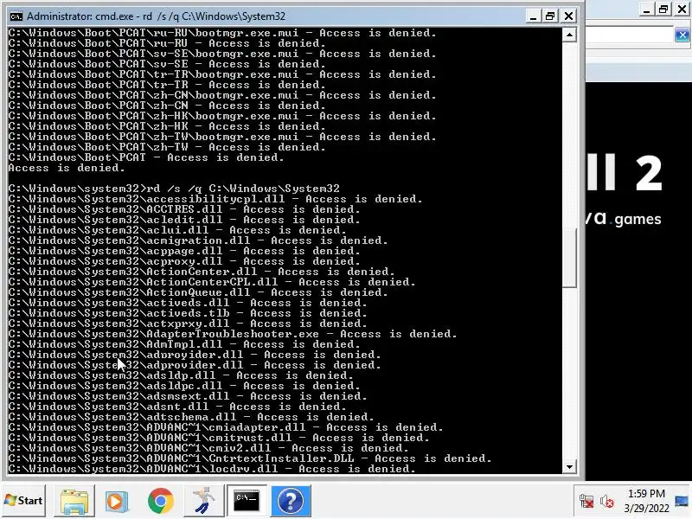Click the ActionQueue.dll line

click(198, 292)
